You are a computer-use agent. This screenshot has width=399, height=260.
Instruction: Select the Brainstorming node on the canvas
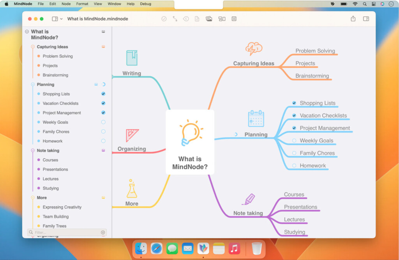coord(312,76)
